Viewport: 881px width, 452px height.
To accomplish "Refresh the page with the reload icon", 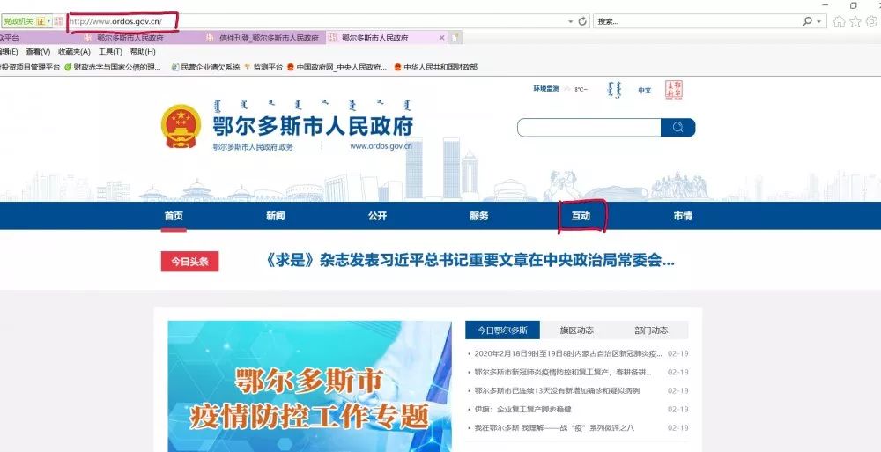I will [x=582, y=21].
